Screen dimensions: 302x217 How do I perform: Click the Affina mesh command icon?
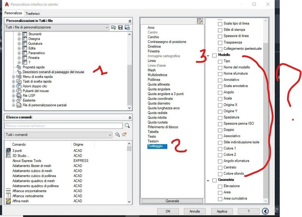pos(8,201)
